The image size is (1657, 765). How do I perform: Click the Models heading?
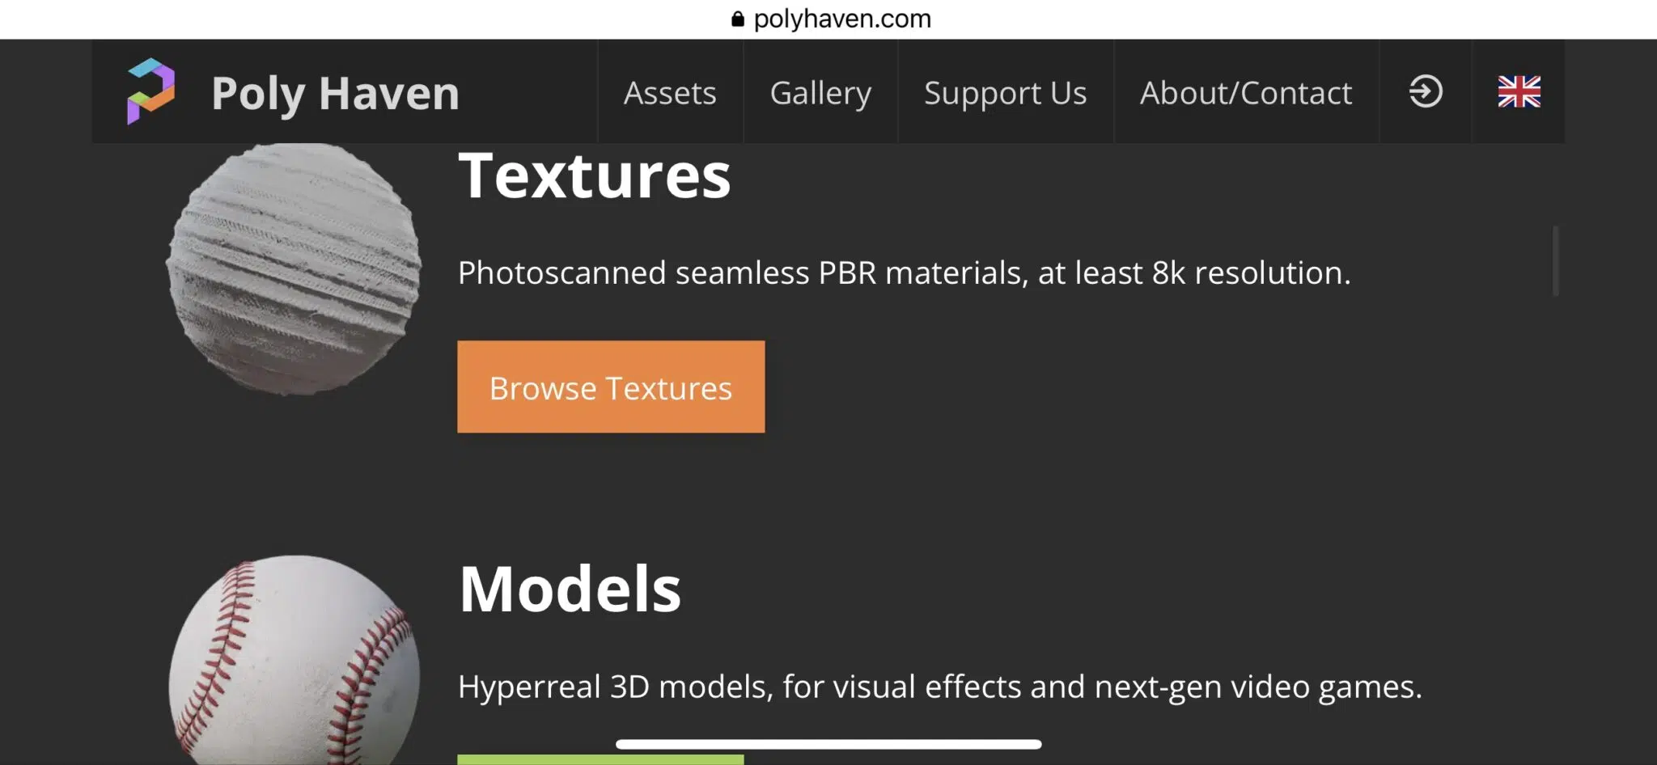tap(570, 589)
